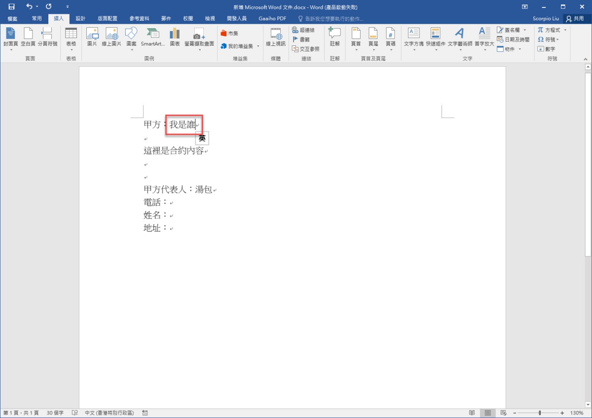Open 文字藝術師 WordArt gallery

tap(460, 39)
